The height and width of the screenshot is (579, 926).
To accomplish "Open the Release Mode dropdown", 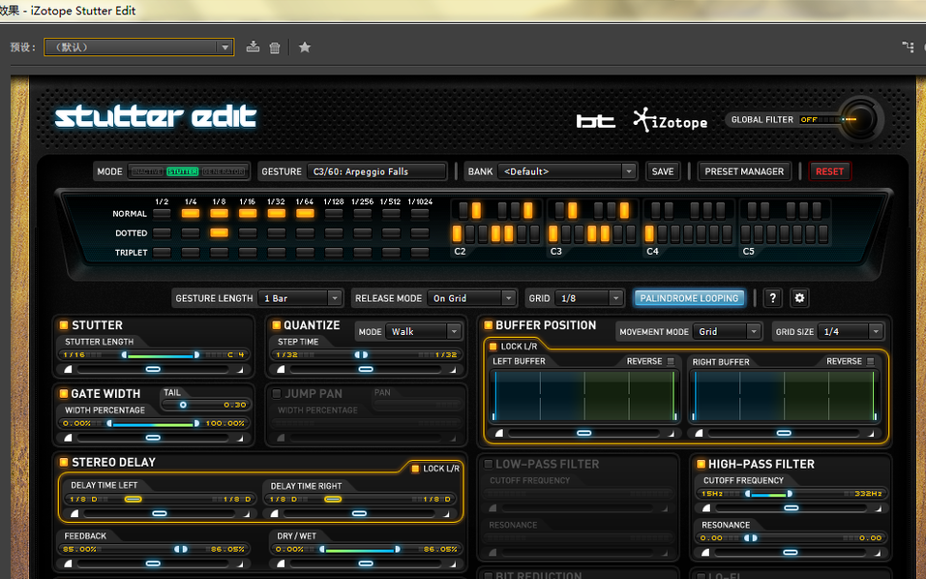I will pos(471,298).
